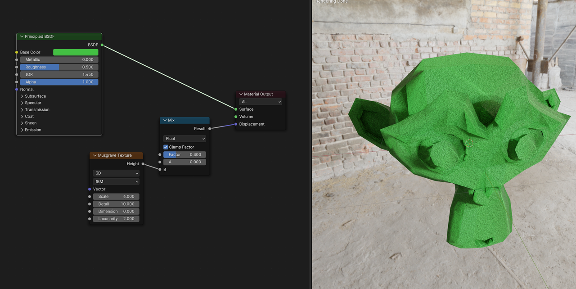This screenshot has width=576, height=289.
Task: Click the Musgrave Scale input socket
Action: (x=90, y=197)
